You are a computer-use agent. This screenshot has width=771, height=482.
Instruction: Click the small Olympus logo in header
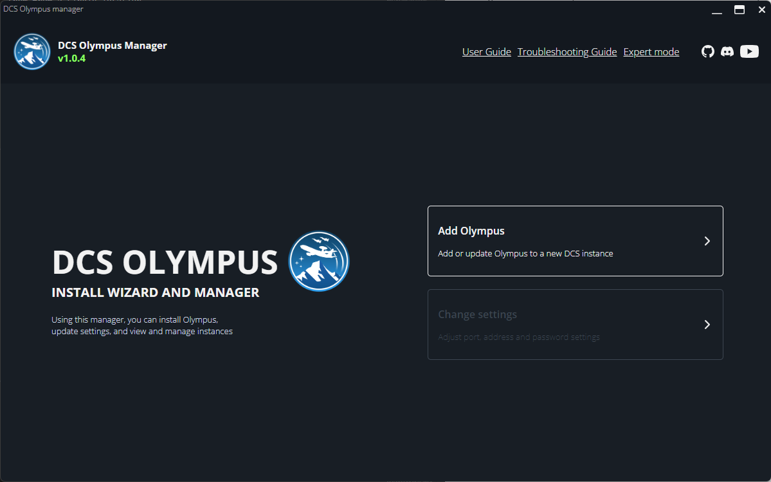[x=32, y=51]
